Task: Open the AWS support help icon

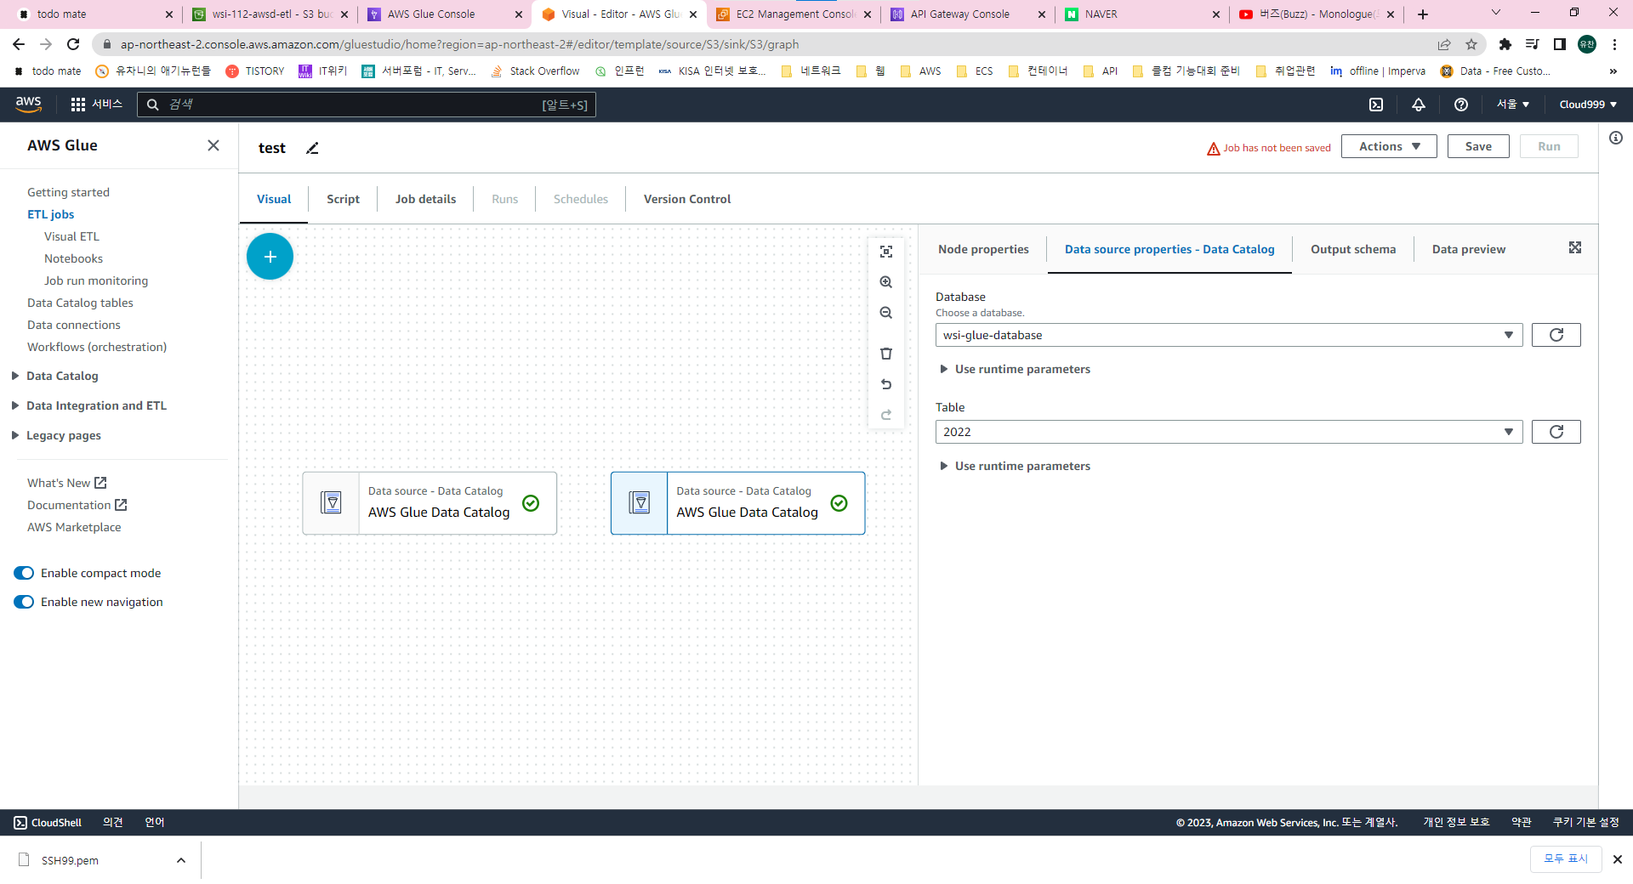Action: tap(1461, 105)
